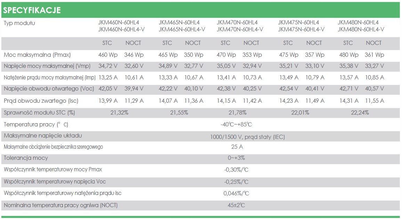Click the -0,30%/℃ Pmax coefficient
Image resolution: width=402 pixels, height=219 pixels.
pyautogui.click(x=236, y=170)
